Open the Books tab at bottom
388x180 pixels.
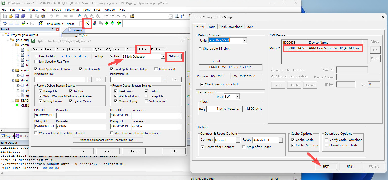[22, 136]
